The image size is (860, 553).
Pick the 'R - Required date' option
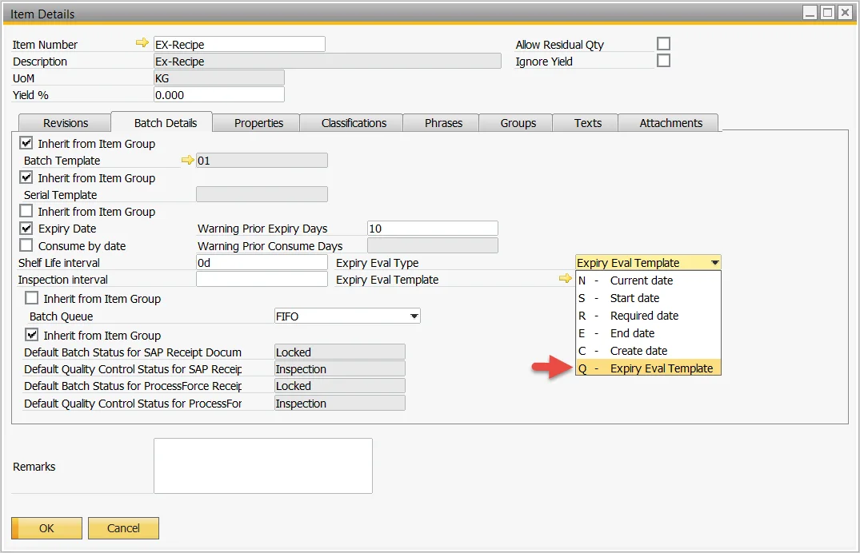648,315
